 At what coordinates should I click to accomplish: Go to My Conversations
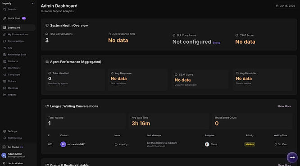[18, 34]
